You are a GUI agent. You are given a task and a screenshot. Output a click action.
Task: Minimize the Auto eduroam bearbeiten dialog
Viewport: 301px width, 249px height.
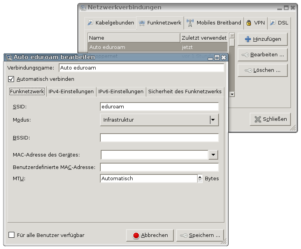[210, 59]
